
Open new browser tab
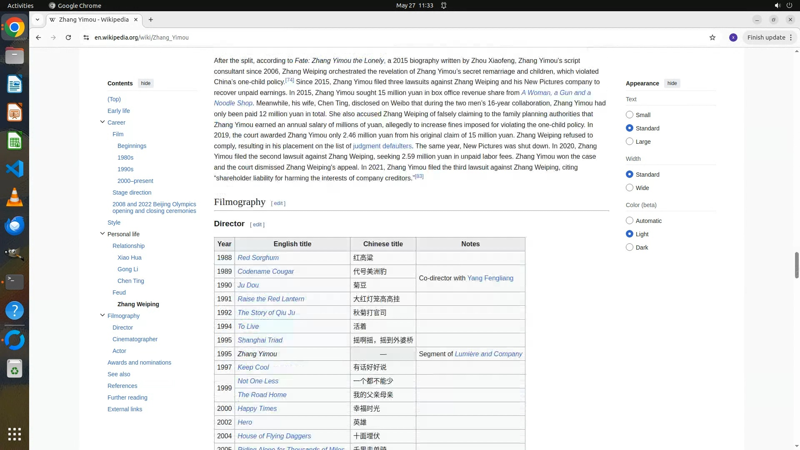pos(151,20)
